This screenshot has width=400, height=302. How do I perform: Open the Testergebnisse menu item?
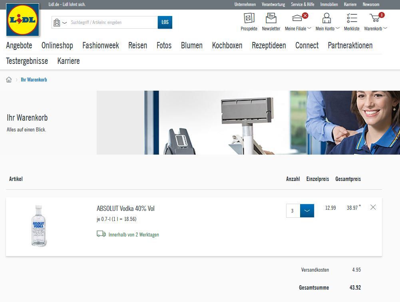(x=27, y=61)
